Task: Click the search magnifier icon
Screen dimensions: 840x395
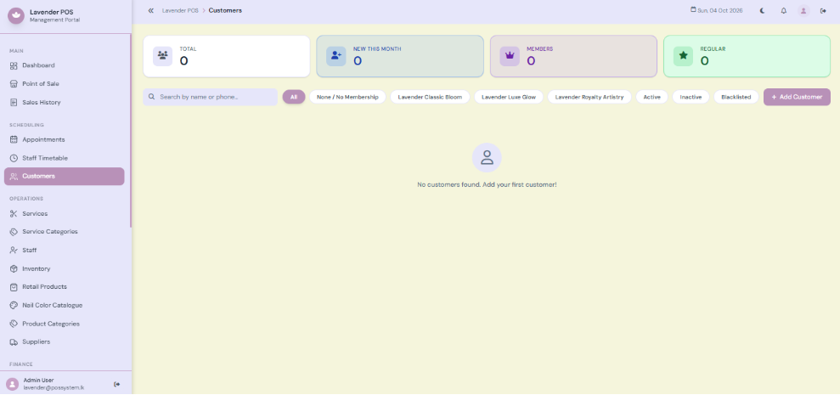Action: (151, 97)
